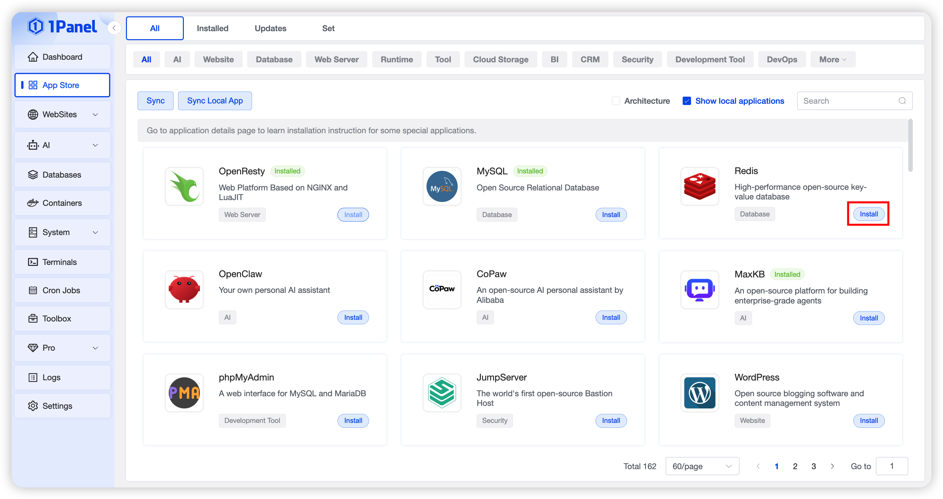Filter by the Database category

(x=274, y=59)
